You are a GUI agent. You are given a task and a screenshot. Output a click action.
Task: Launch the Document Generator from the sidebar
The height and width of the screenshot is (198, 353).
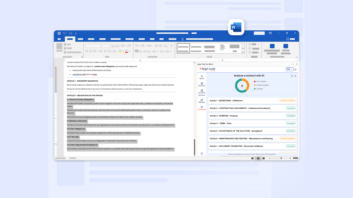coord(202,92)
